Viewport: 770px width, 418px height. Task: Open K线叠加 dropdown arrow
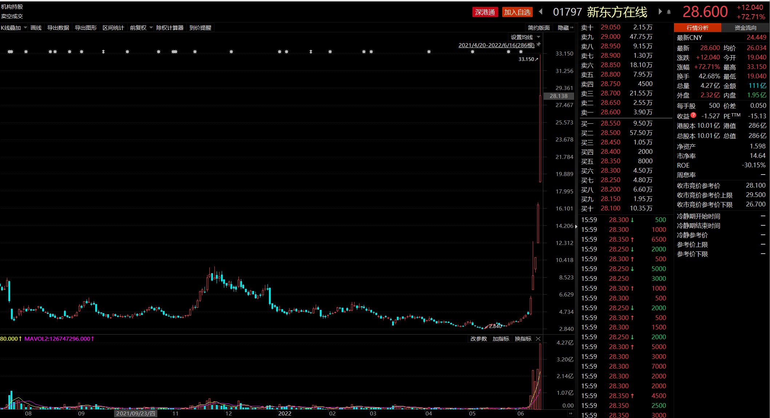point(25,28)
